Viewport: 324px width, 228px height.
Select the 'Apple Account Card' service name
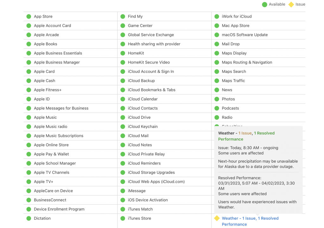click(x=53, y=26)
